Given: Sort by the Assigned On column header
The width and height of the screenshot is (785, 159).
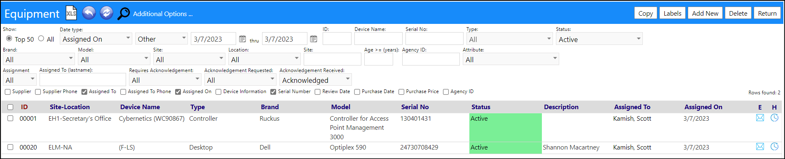Looking at the screenshot, I should (703, 107).
